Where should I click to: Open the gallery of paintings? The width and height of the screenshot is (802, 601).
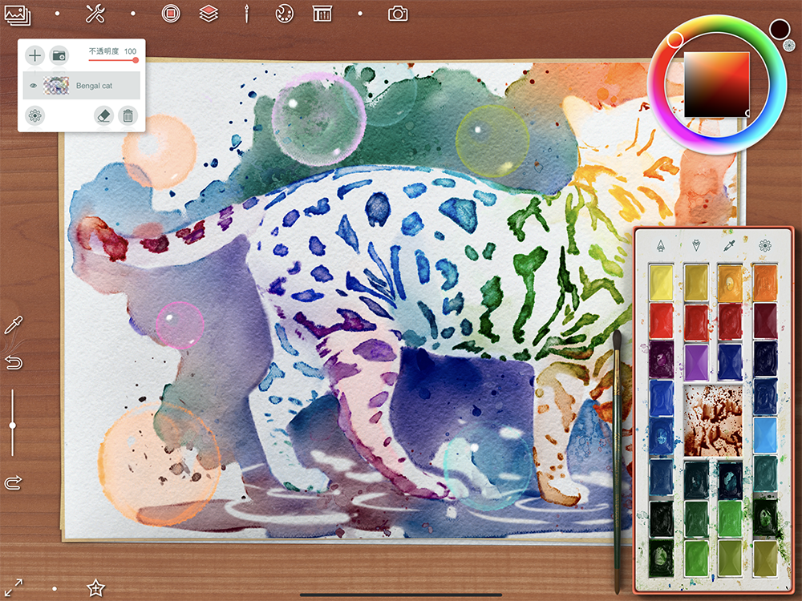[18, 14]
